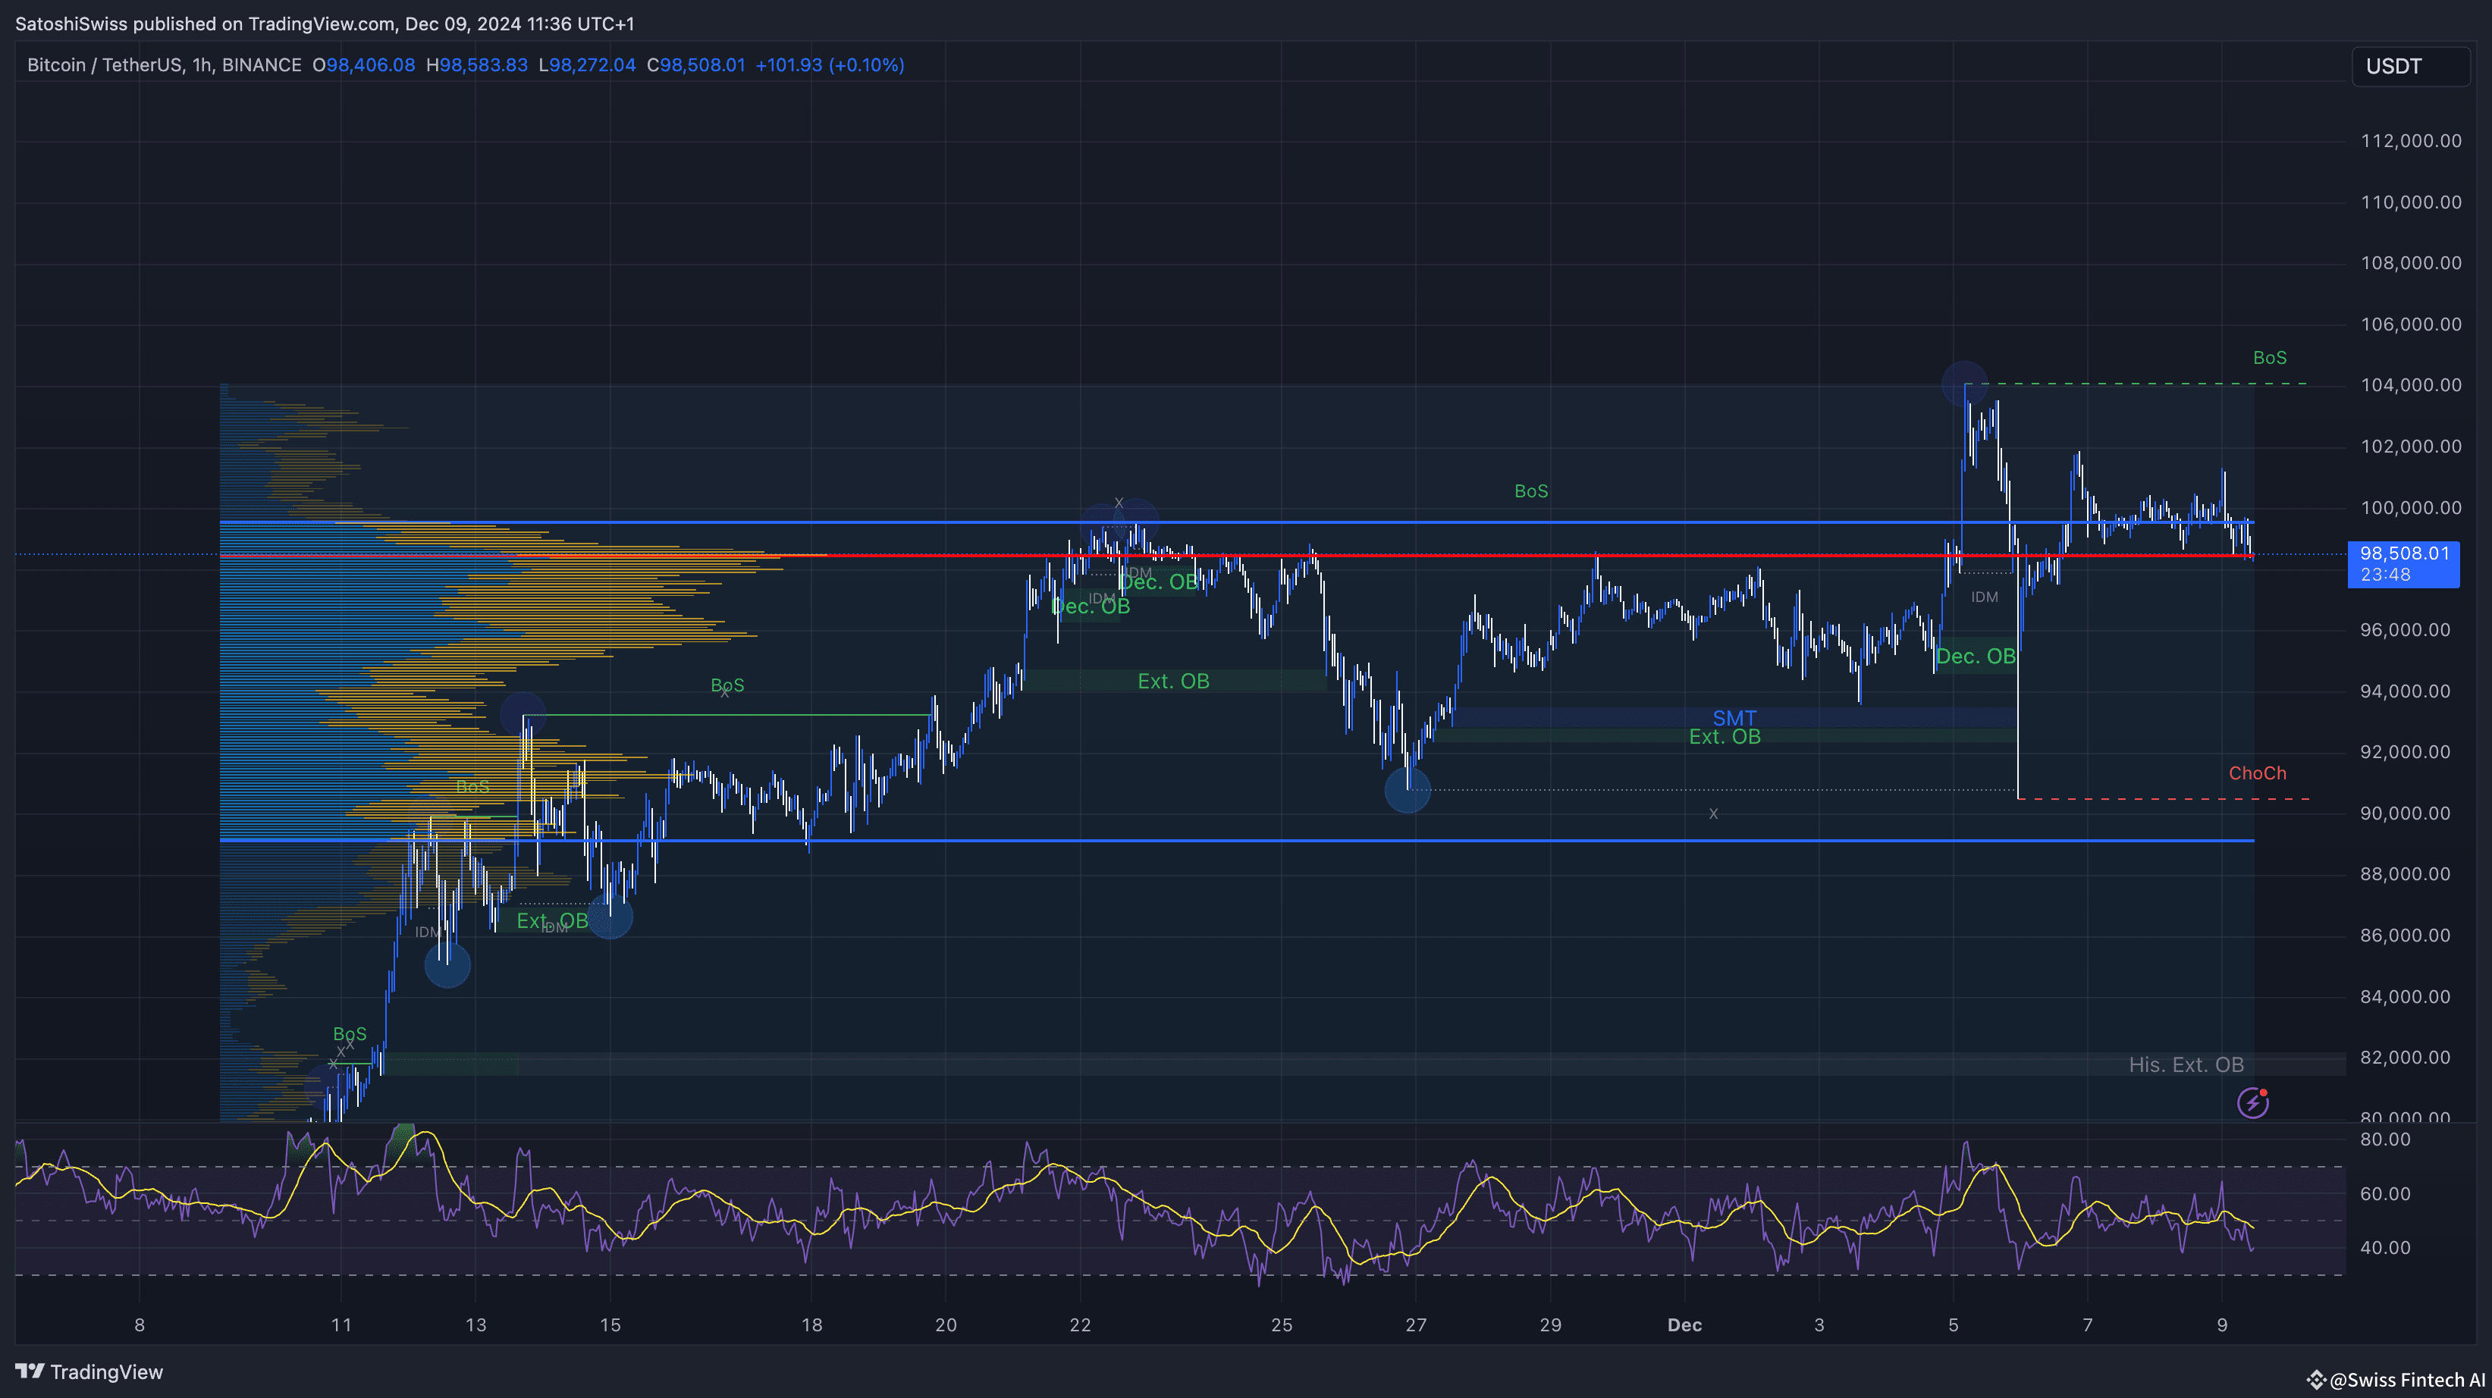Image resolution: width=2492 pixels, height=1398 pixels.
Task: Click the close value 98,508.01 in the legend
Action: coord(702,64)
